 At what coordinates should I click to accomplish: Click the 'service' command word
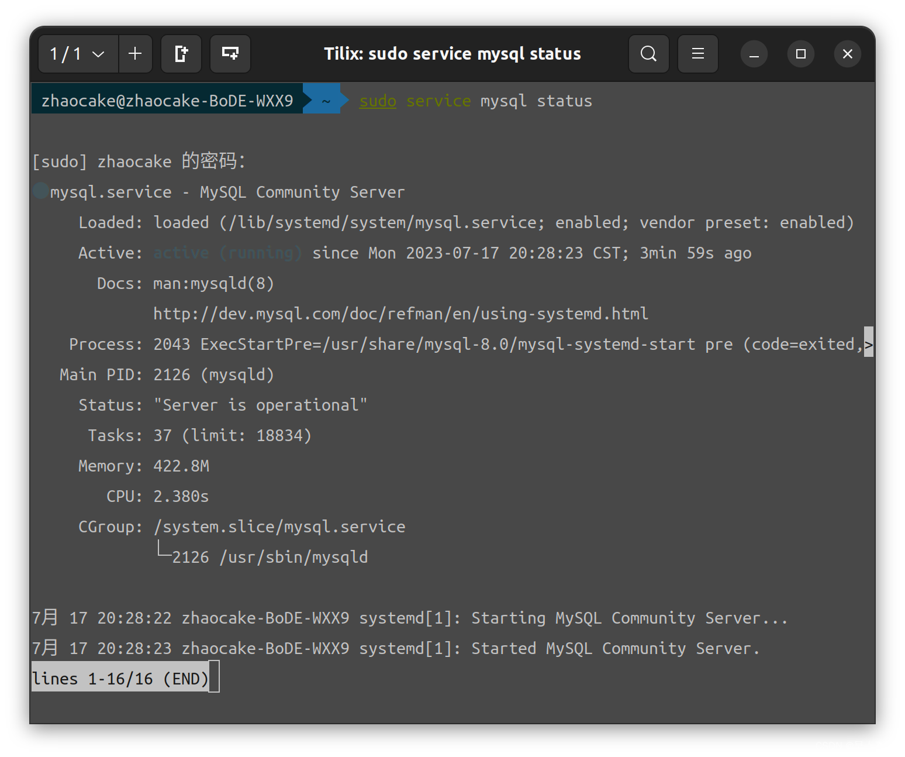pyautogui.click(x=438, y=101)
